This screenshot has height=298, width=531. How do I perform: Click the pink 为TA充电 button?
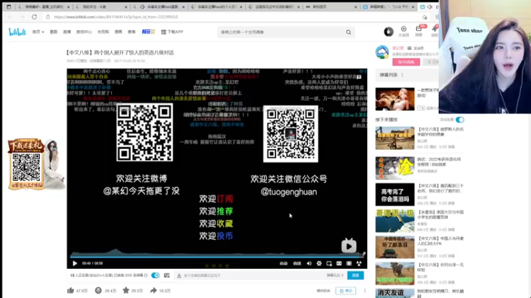(x=406, y=62)
